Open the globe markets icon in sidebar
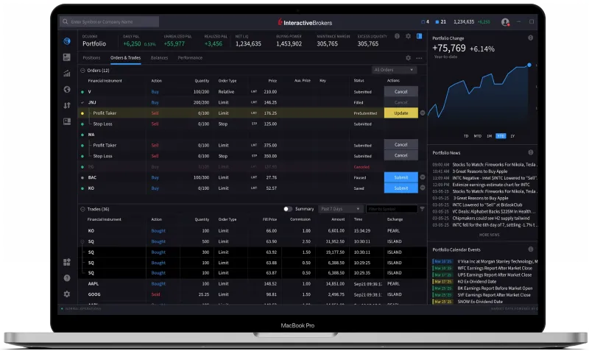589x351 pixels. (67, 89)
